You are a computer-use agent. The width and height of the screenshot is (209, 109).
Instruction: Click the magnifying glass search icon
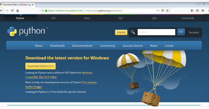click(x=133, y=32)
